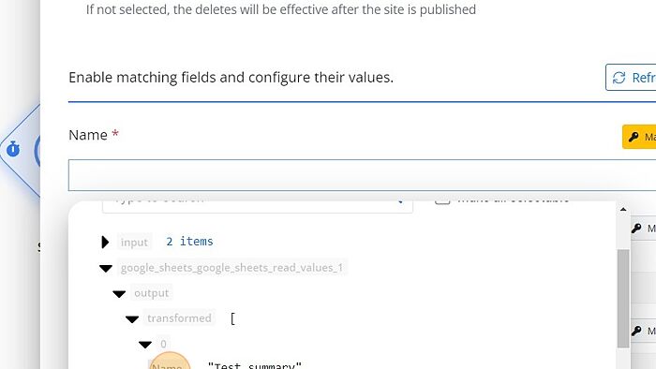Viewport: 656px width, 369px height.
Task: Click the upper black key Map icon
Action: coord(636,229)
